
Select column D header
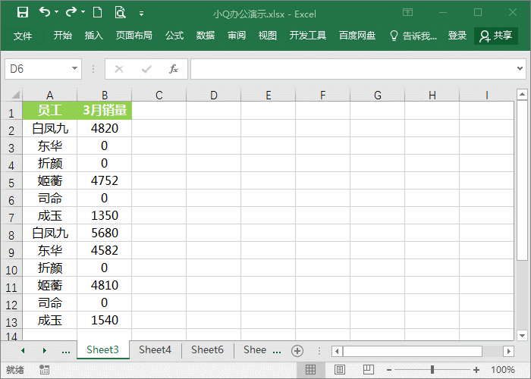point(214,95)
